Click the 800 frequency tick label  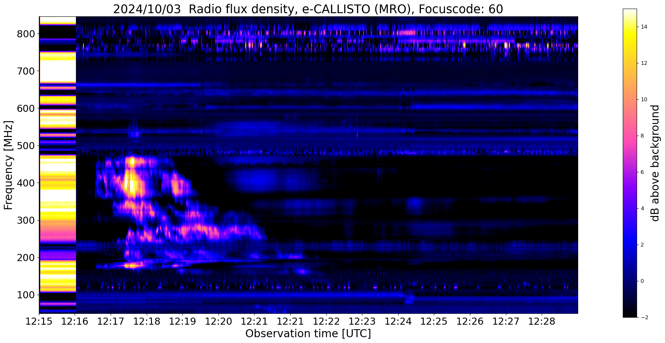[26, 34]
